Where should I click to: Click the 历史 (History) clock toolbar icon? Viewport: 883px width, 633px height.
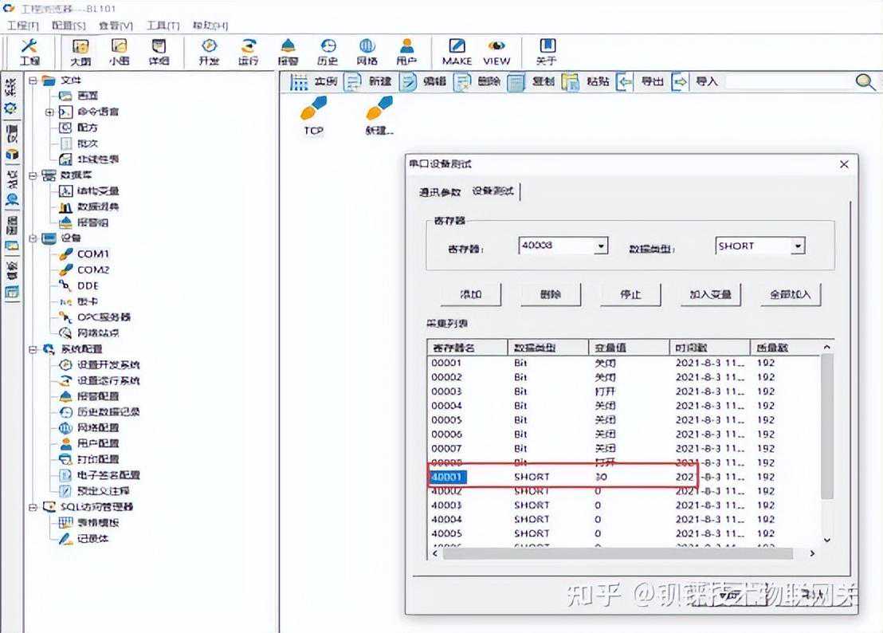pyautogui.click(x=328, y=51)
